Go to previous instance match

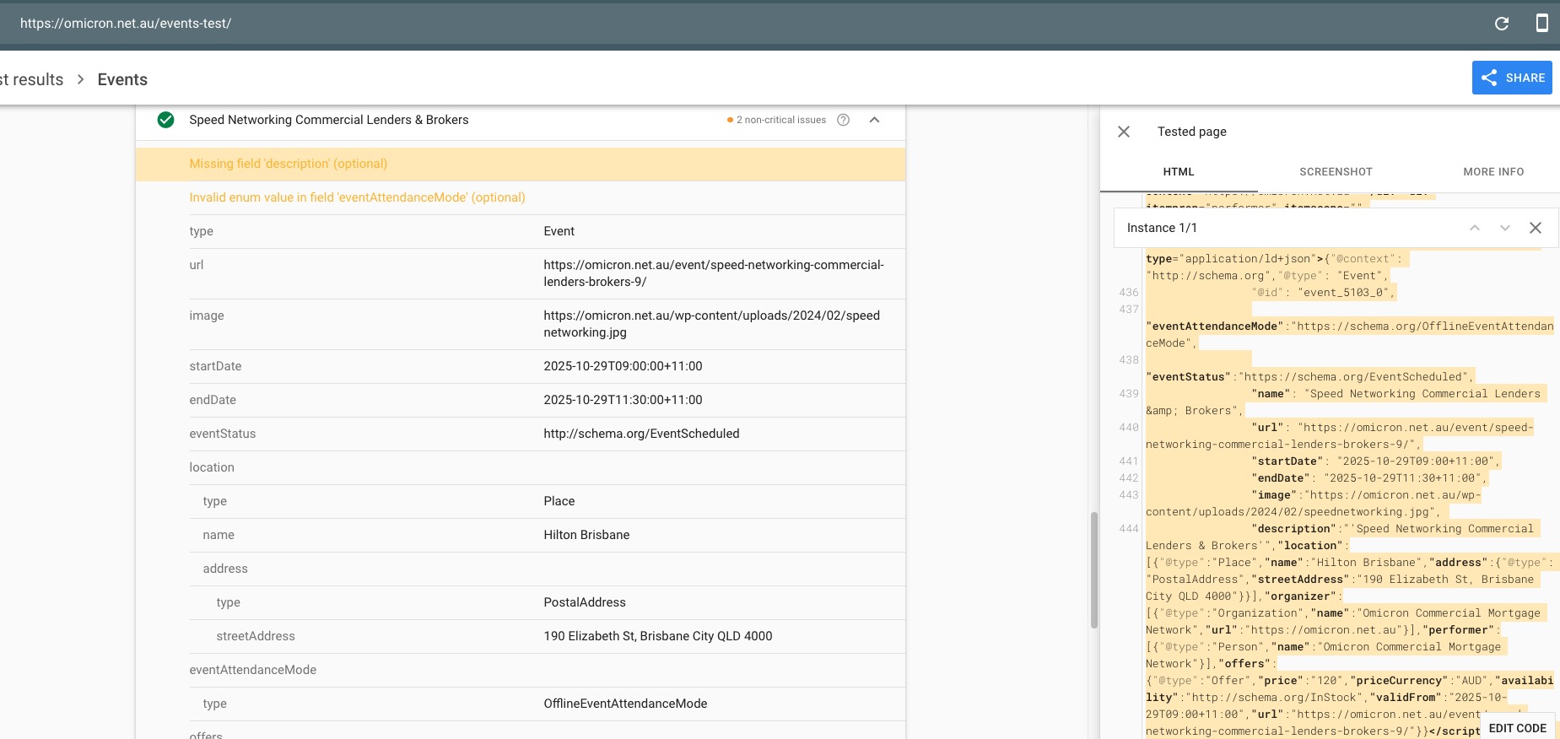1475,228
